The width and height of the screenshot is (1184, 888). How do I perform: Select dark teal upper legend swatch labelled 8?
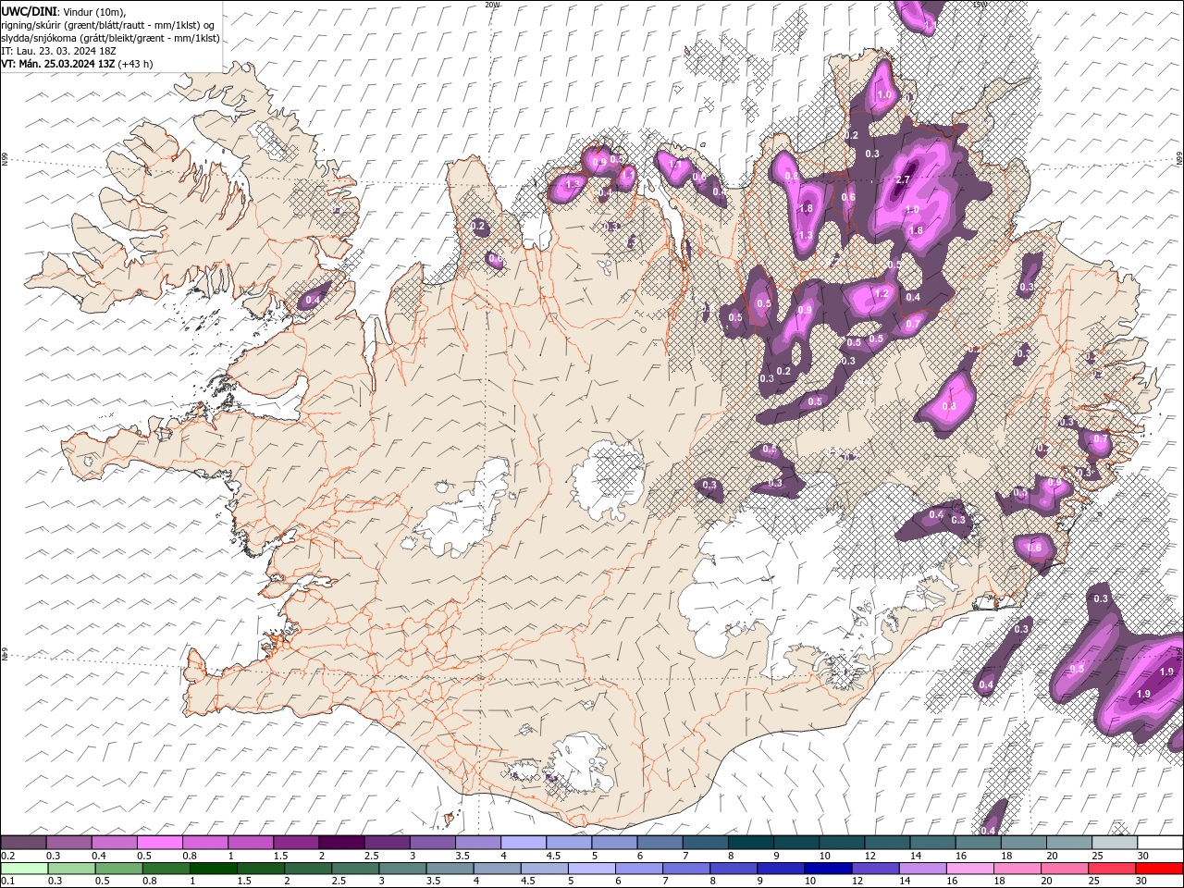tap(749, 843)
